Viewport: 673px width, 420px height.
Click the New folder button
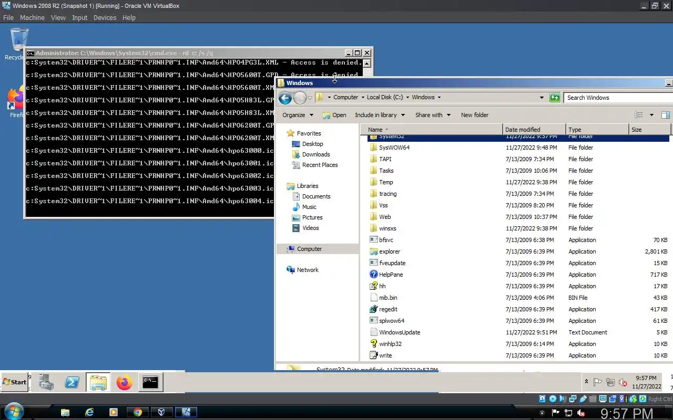475,115
